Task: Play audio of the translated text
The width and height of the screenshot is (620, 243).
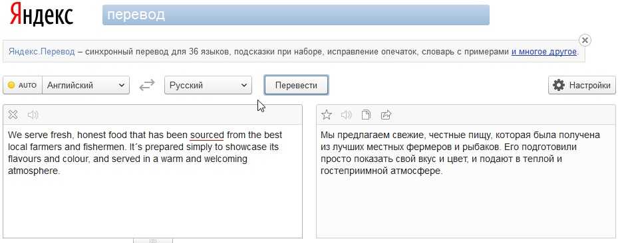Action: click(x=346, y=115)
